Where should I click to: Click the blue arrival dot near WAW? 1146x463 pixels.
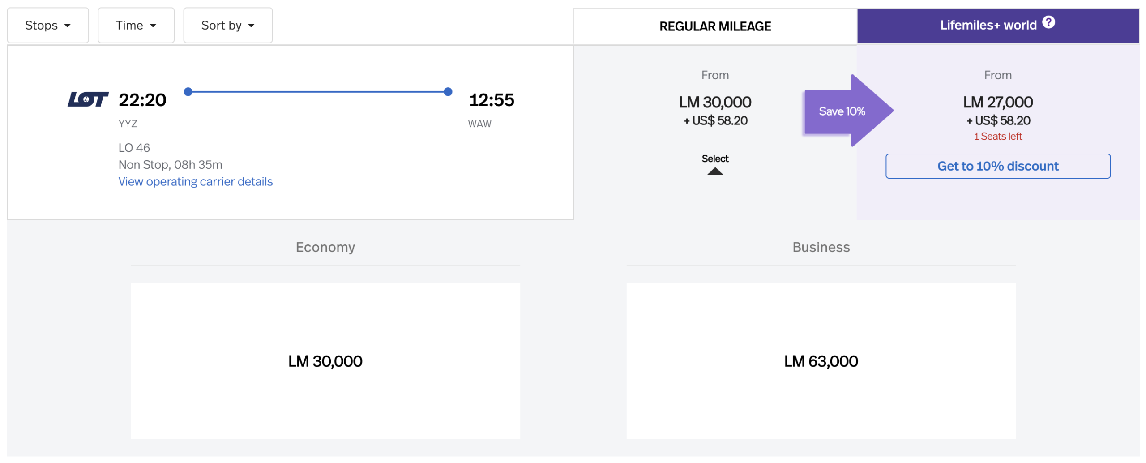pyautogui.click(x=447, y=91)
